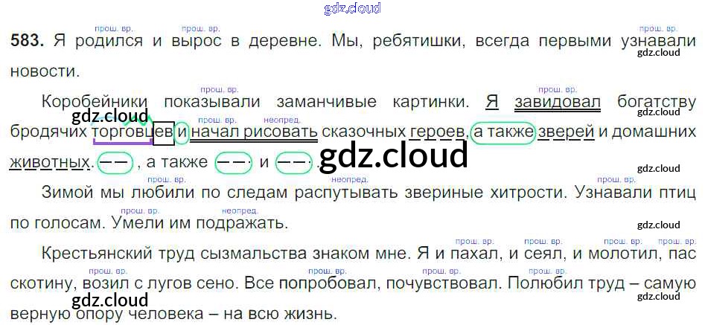Click the middle green dashed oval in scheme
This screenshot has width=705, height=325.
coord(232,161)
